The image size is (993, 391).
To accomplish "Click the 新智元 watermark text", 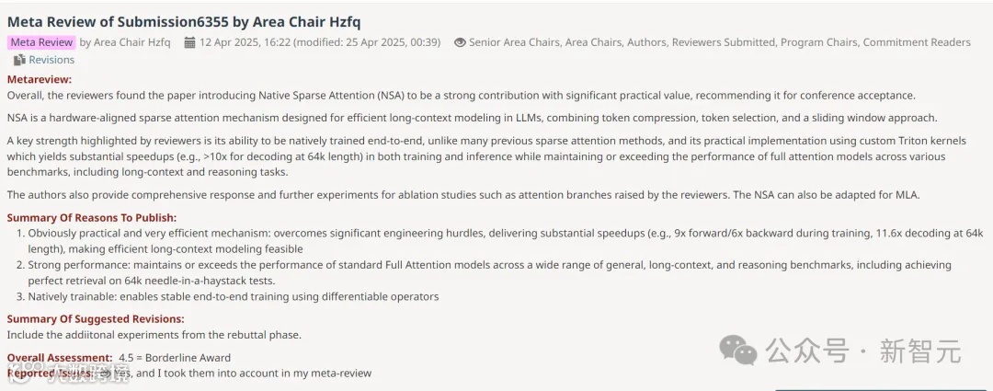I will (919, 351).
